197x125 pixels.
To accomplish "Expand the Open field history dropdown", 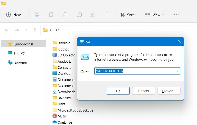I will pyautogui.click(x=178, y=71).
